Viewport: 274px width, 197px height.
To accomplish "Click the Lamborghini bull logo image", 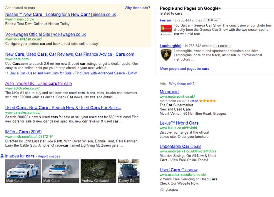I will tap(166, 55).
